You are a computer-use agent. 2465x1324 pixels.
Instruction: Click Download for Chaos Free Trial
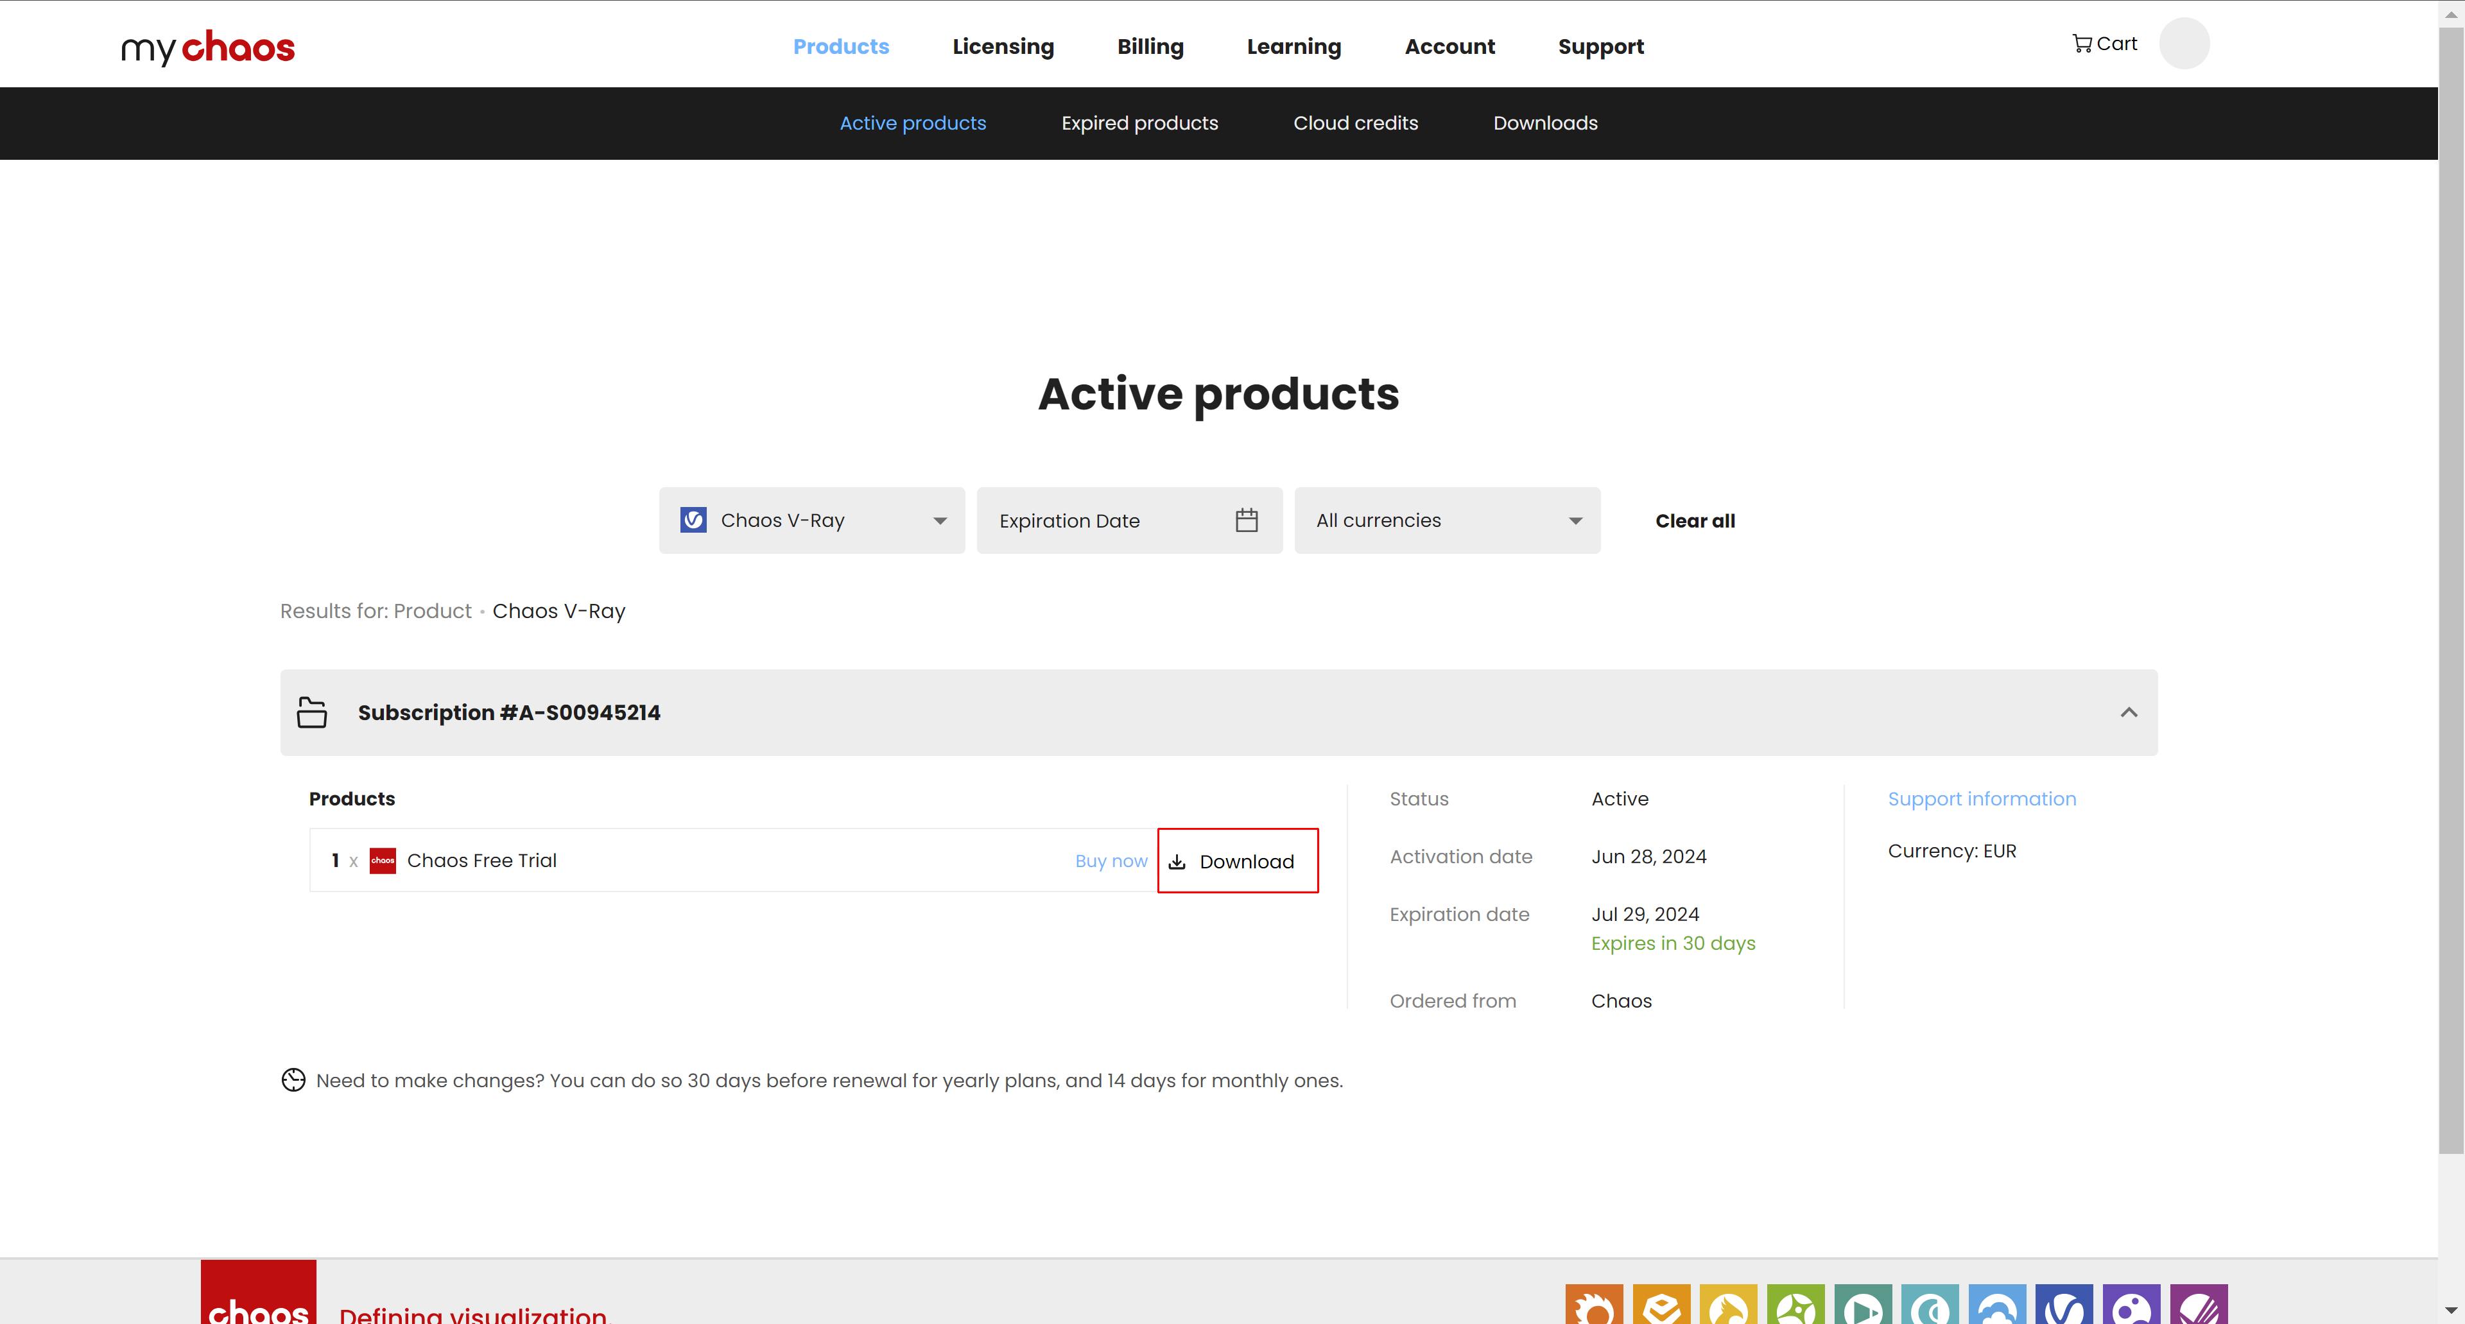point(1237,861)
